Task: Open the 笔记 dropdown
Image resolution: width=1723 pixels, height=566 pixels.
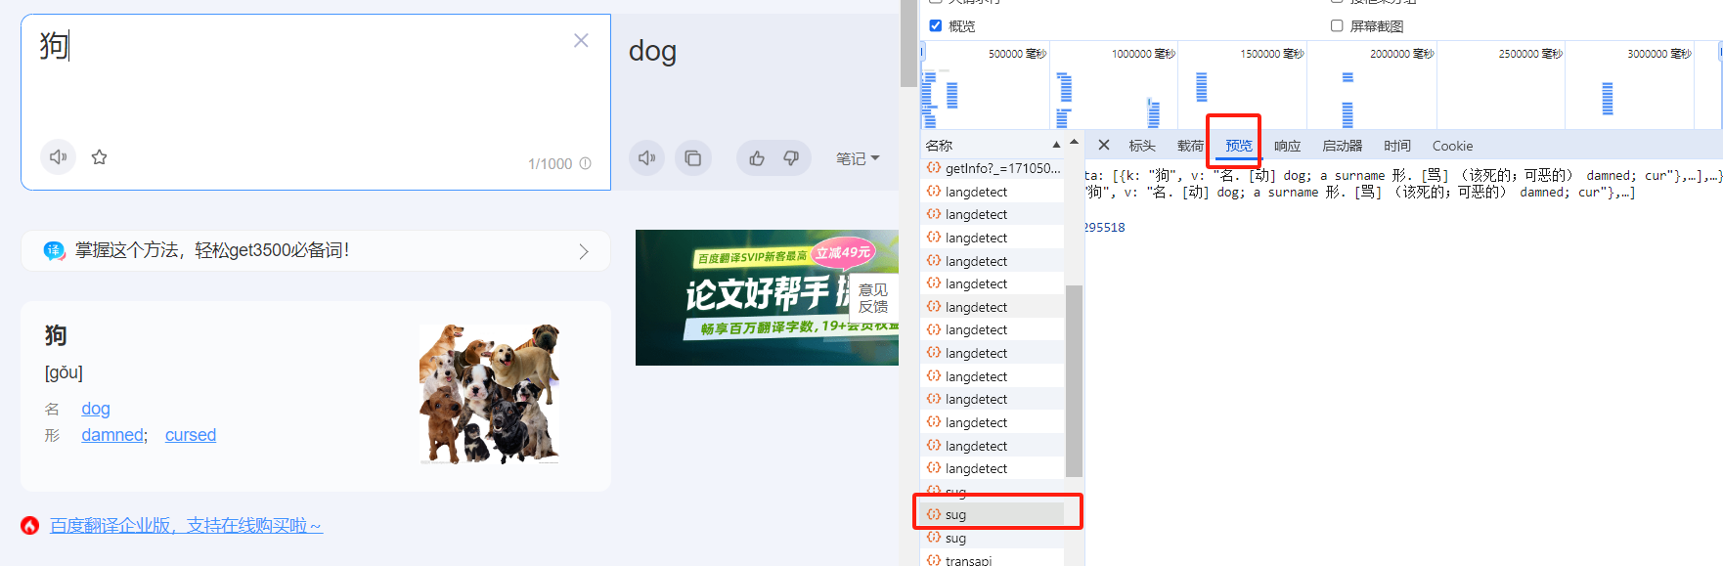Action: (858, 158)
